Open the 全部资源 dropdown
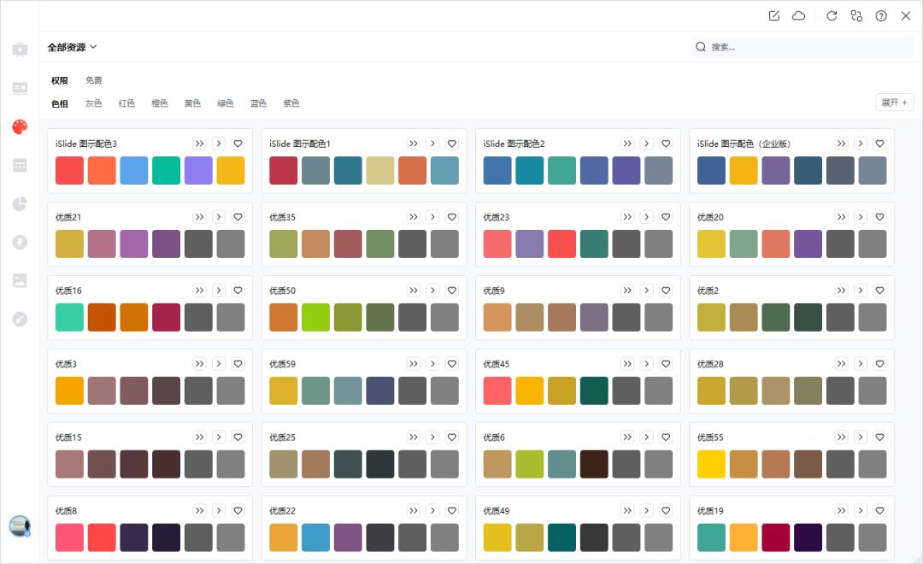 coord(73,47)
